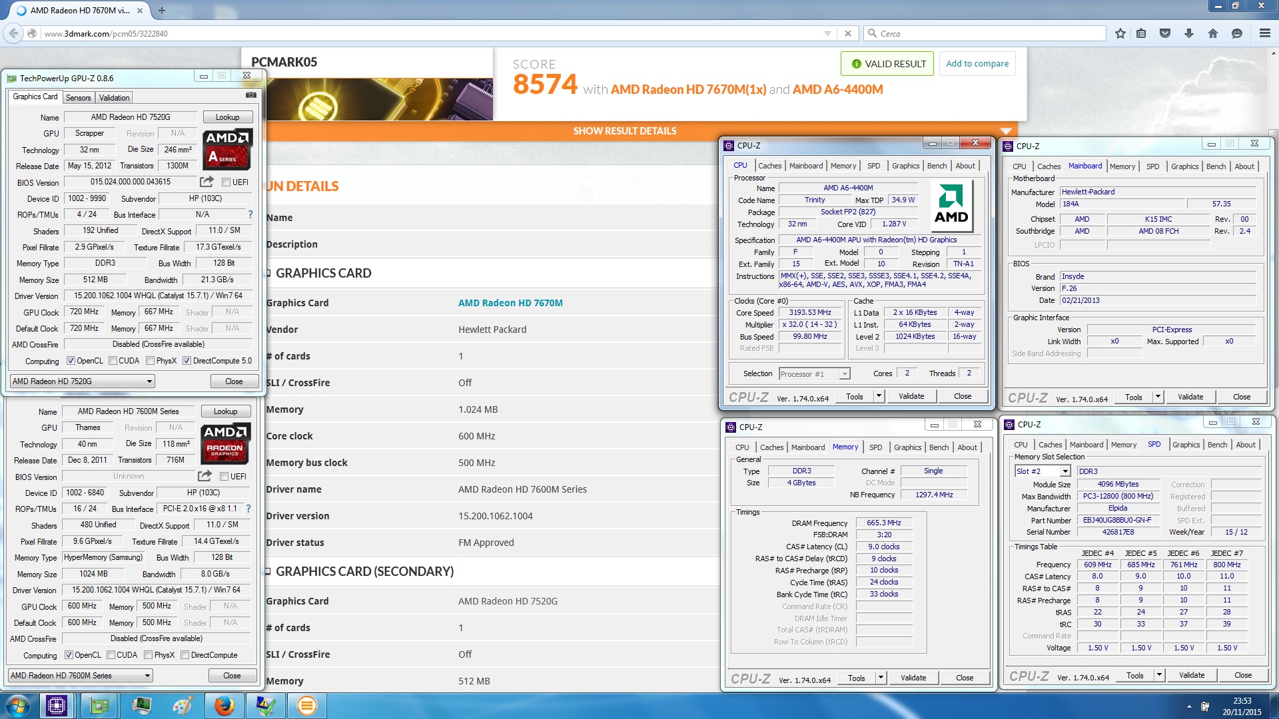
Task: Click the Cerca search box
Action: coord(985,33)
